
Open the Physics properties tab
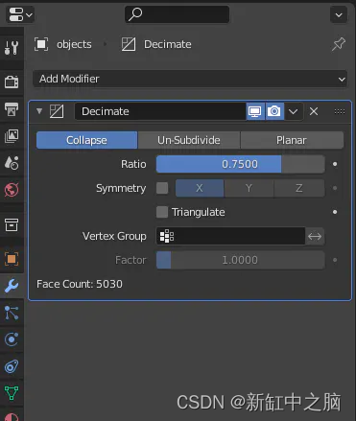pyautogui.click(x=12, y=339)
